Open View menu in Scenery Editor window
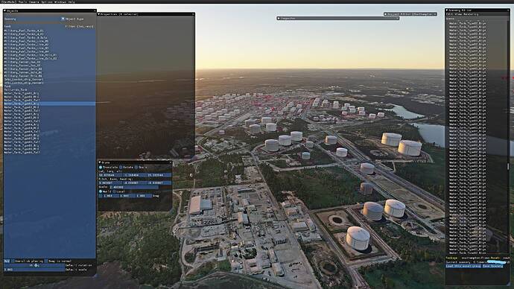This screenshot has height=289, width=514. [x=458, y=14]
